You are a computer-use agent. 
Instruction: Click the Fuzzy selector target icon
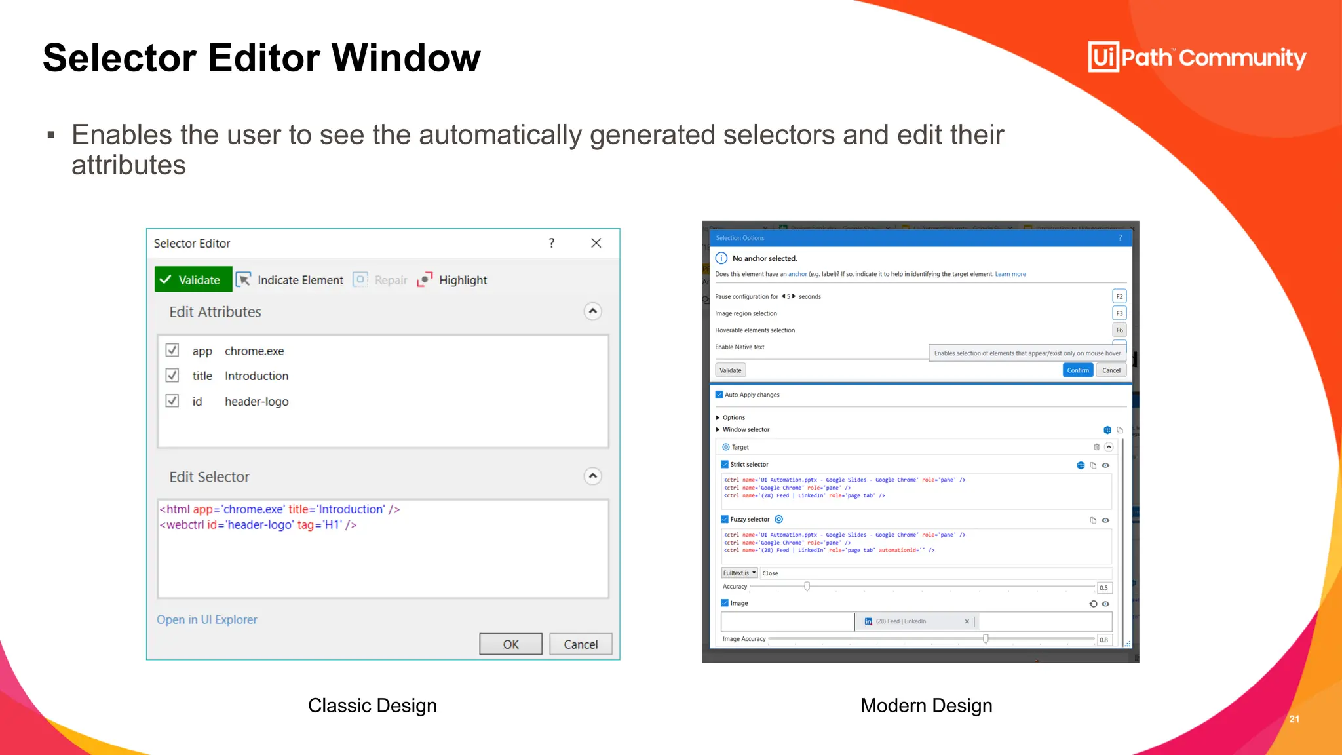click(x=779, y=519)
